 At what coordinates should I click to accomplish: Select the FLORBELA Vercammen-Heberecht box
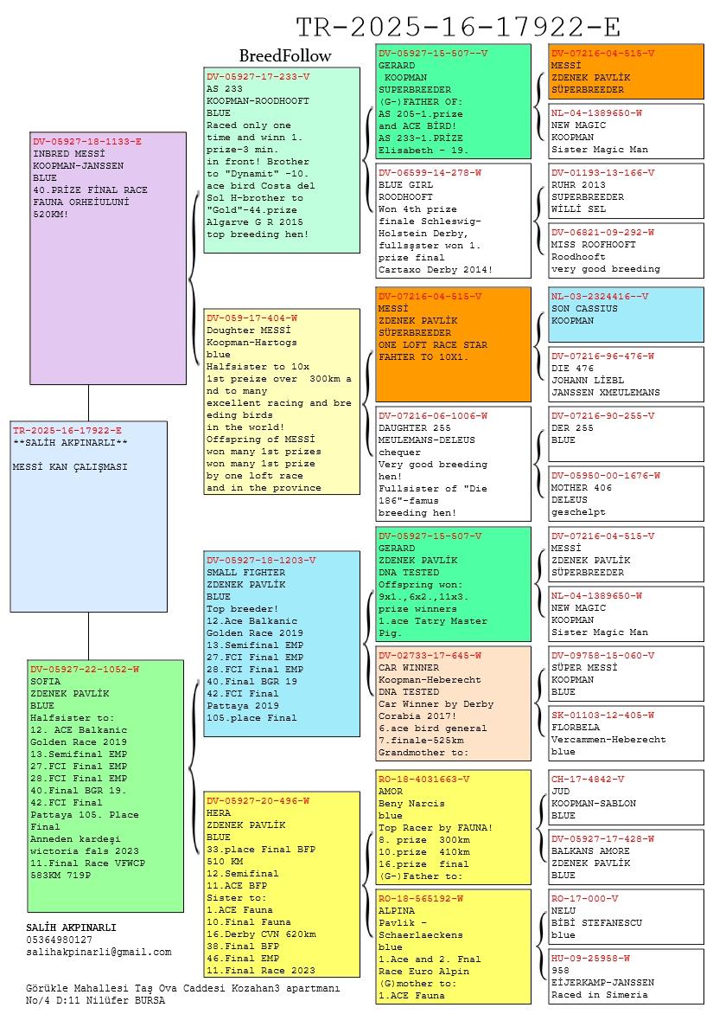point(627,734)
